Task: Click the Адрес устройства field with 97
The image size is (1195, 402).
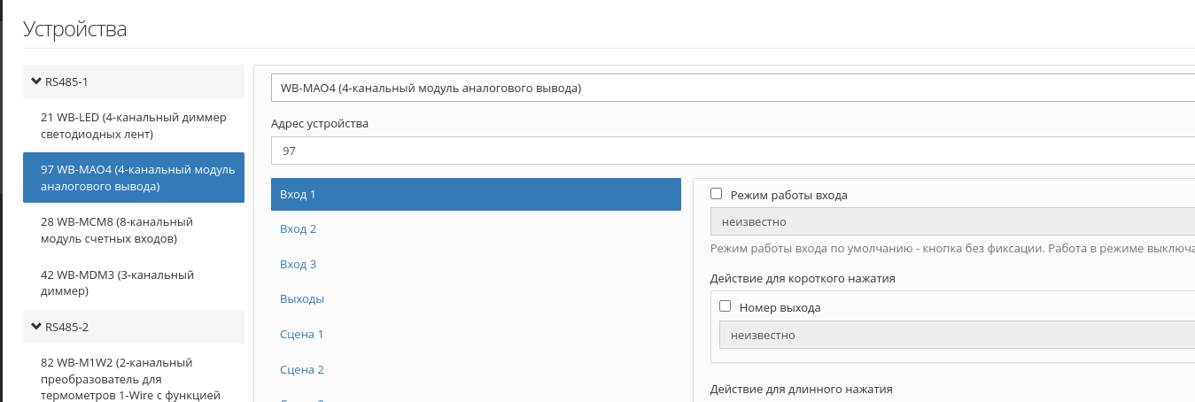Action: (733, 151)
